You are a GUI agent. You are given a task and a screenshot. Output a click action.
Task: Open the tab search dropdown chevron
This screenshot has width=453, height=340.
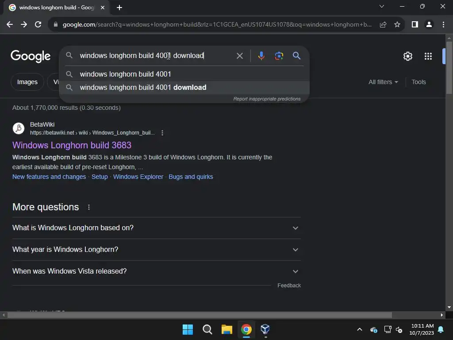382,6
